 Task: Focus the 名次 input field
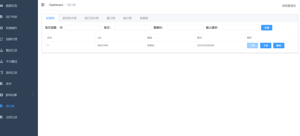point(133,28)
